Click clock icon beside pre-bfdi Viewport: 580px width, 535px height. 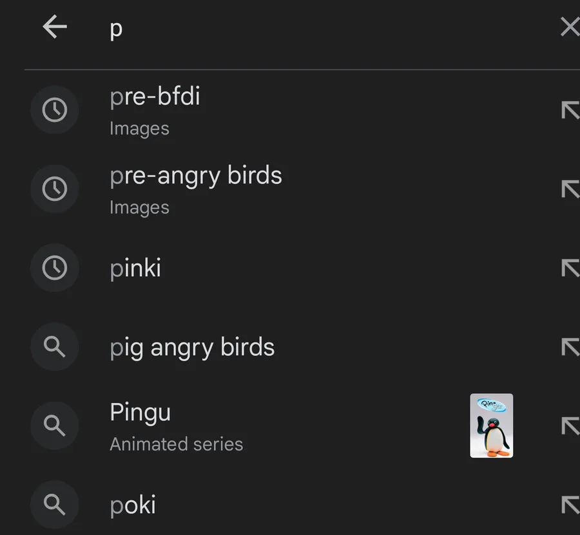pos(55,109)
